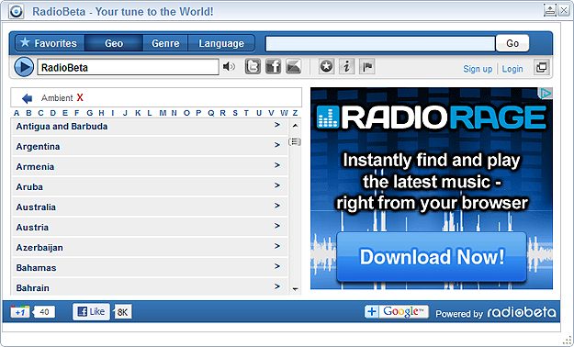Click the Ambient genre filter label
Viewport: 574px width, 347px height.
pyautogui.click(x=57, y=97)
